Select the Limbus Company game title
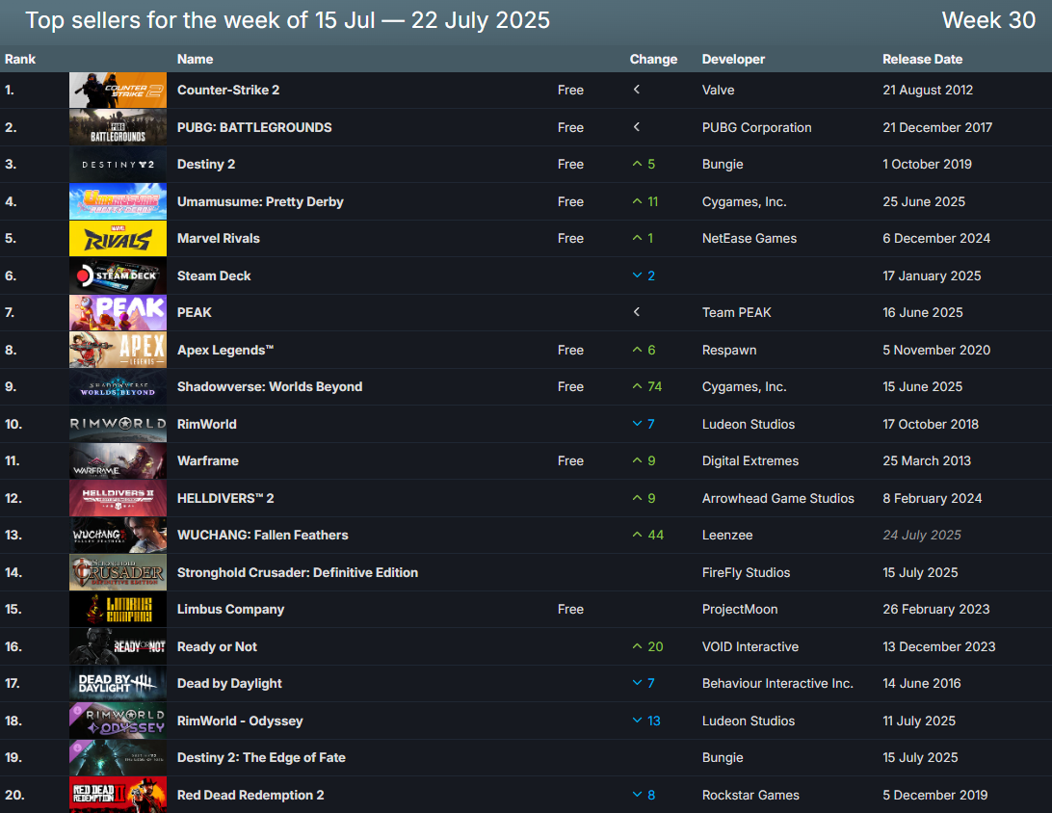 (x=230, y=609)
